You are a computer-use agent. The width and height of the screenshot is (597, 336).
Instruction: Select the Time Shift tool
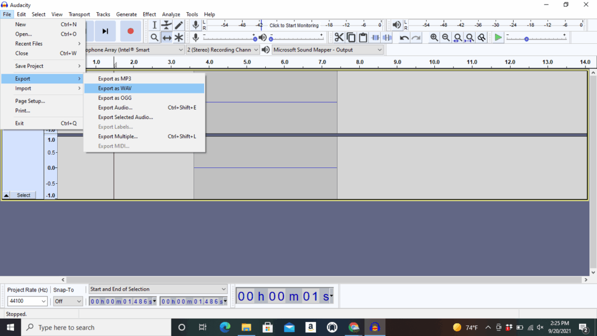click(167, 37)
